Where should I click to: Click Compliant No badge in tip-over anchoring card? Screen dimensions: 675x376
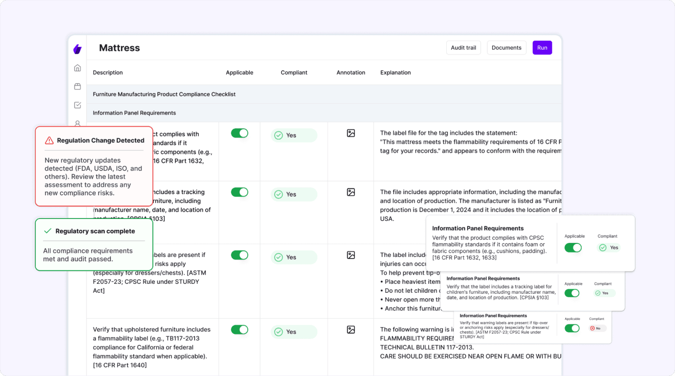(x=597, y=328)
